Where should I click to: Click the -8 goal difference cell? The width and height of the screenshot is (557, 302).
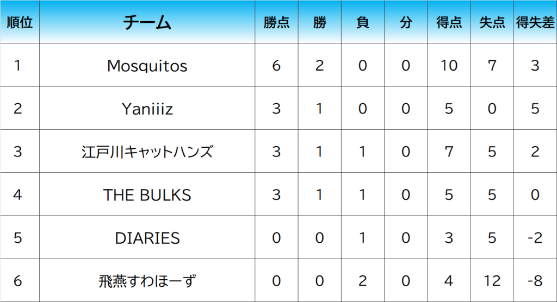click(x=535, y=281)
